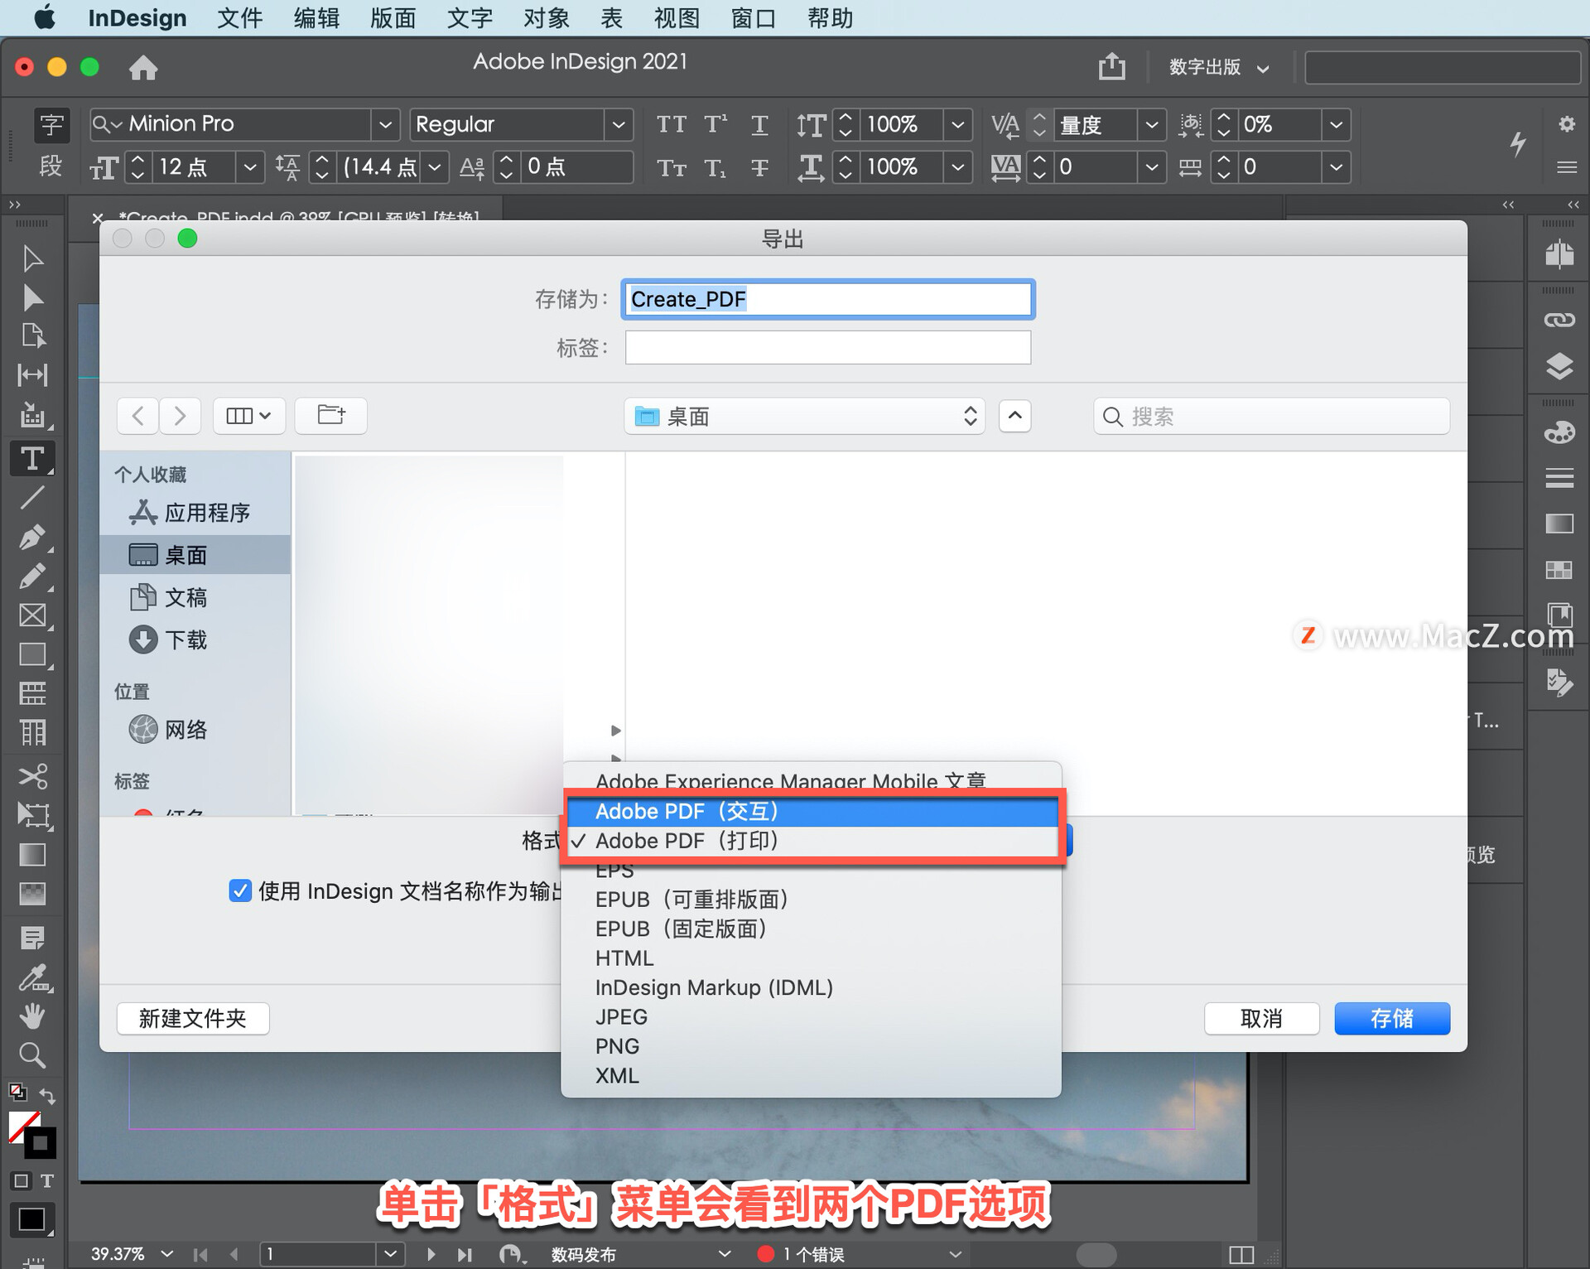Viewport: 1590px width, 1269px height.
Task: Select the Hand tool
Action: pyautogui.click(x=32, y=1016)
